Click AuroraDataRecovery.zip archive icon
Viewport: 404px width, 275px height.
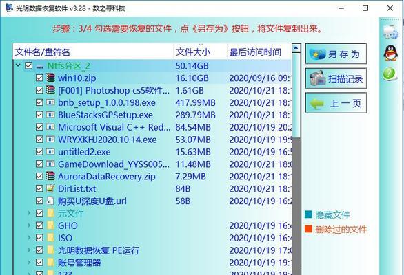pos(50,176)
